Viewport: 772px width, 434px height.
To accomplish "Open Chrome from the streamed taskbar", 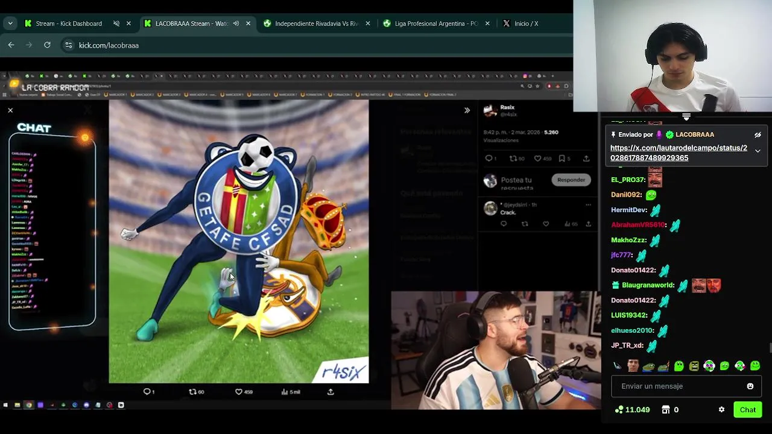I will pos(28,405).
